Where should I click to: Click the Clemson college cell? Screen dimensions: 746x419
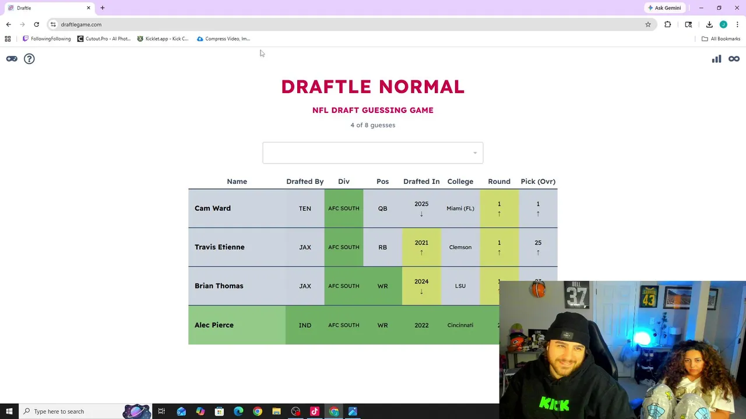(x=460, y=247)
